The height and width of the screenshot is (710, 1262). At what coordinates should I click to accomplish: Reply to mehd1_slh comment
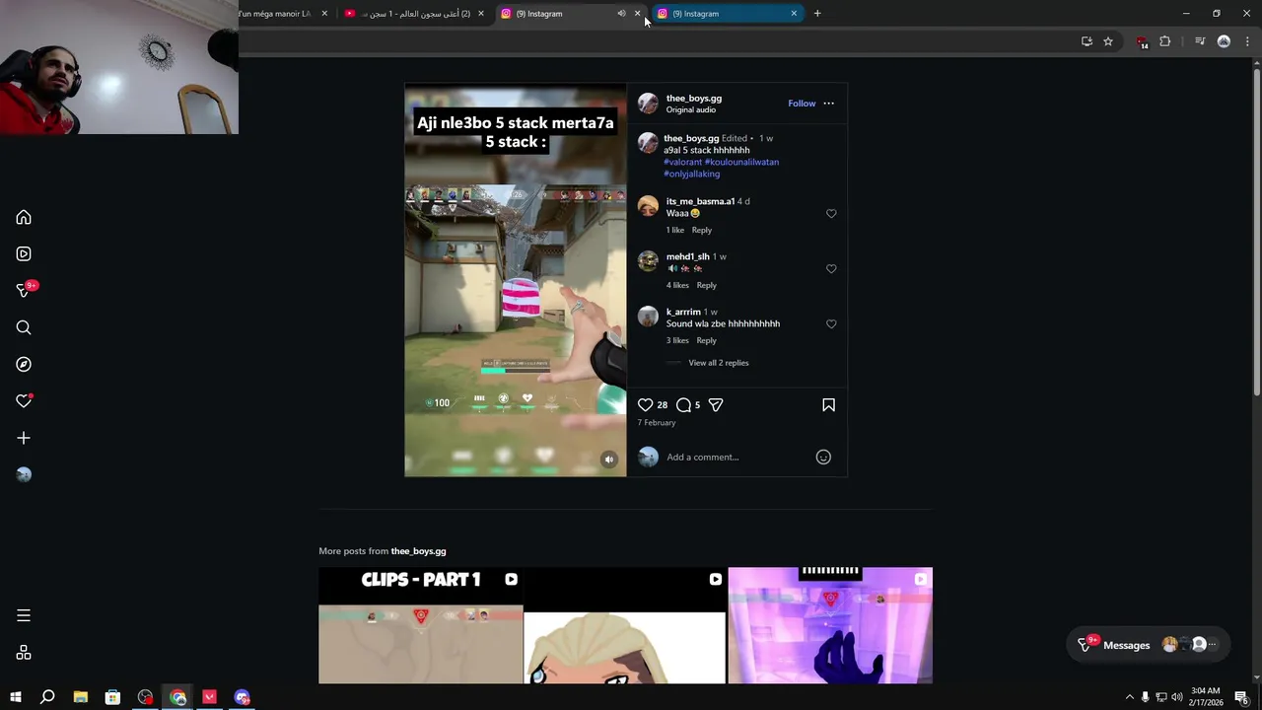click(x=706, y=285)
